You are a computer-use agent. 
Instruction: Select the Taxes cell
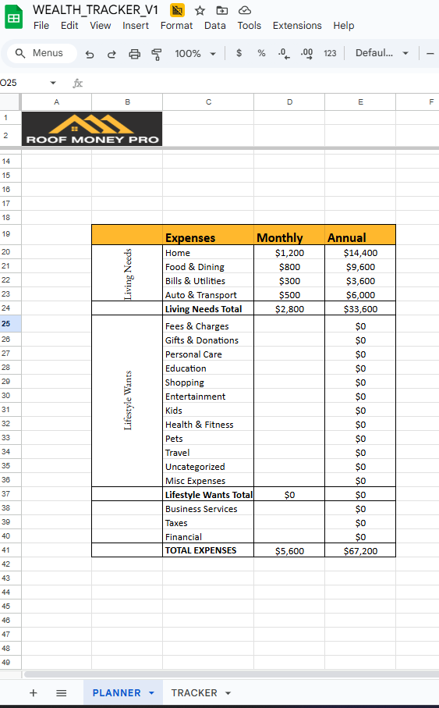[x=208, y=522]
